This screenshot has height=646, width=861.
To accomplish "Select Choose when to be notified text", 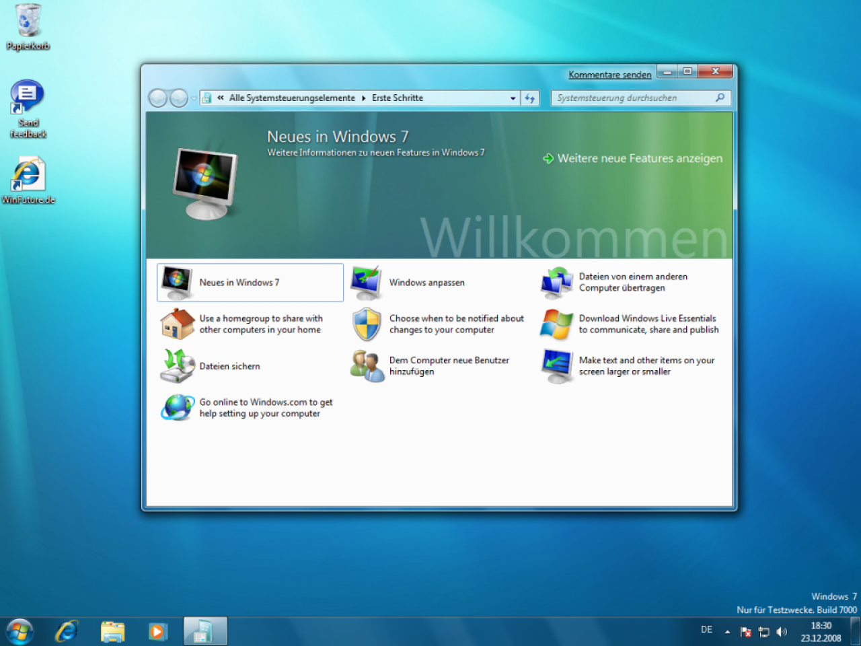I will click(457, 324).
